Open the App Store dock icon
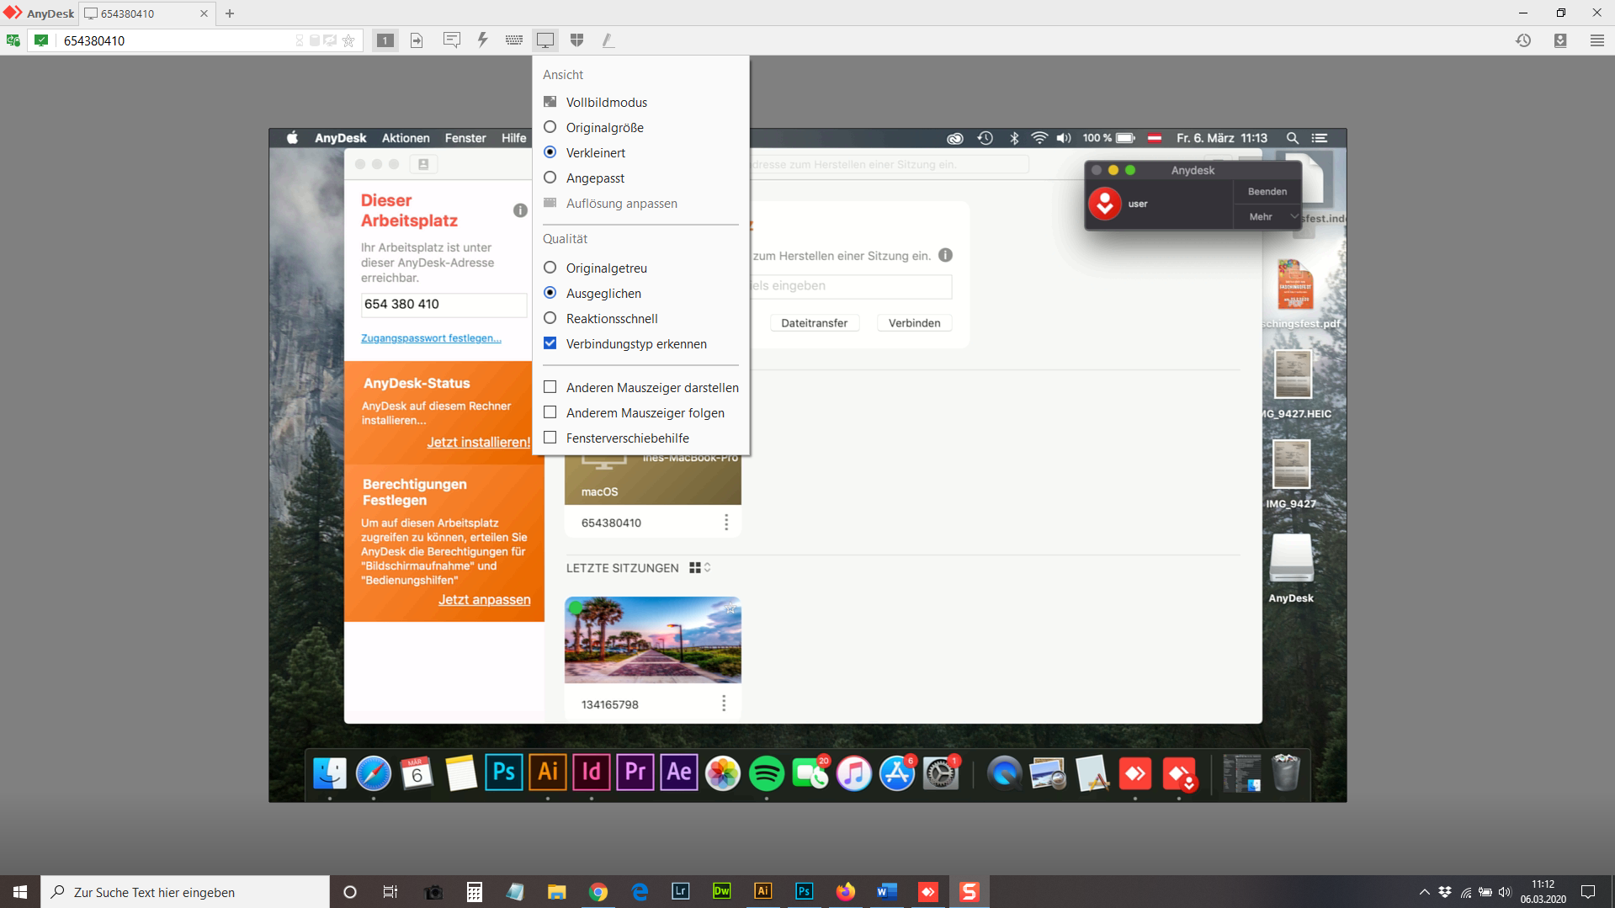1615x908 pixels. pyautogui.click(x=897, y=773)
